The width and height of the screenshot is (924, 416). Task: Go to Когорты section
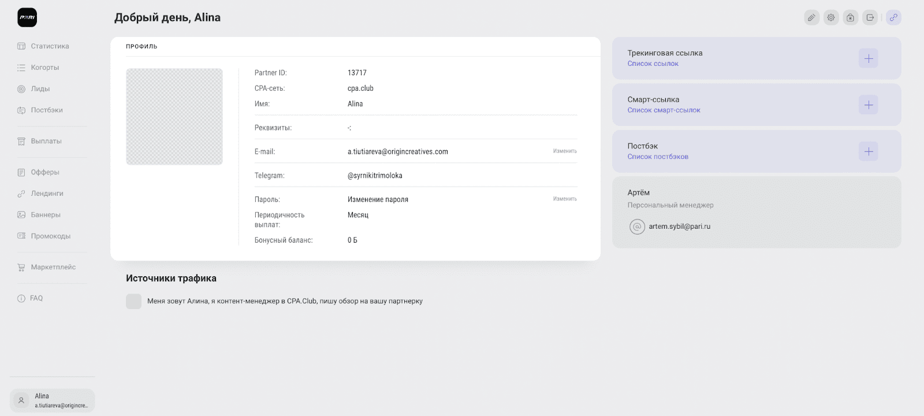tap(44, 68)
